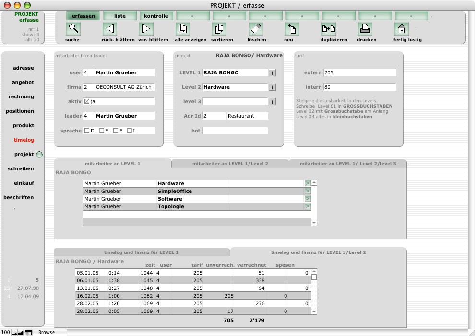Click the alle anzeigen icon

pyautogui.click(x=183, y=29)
